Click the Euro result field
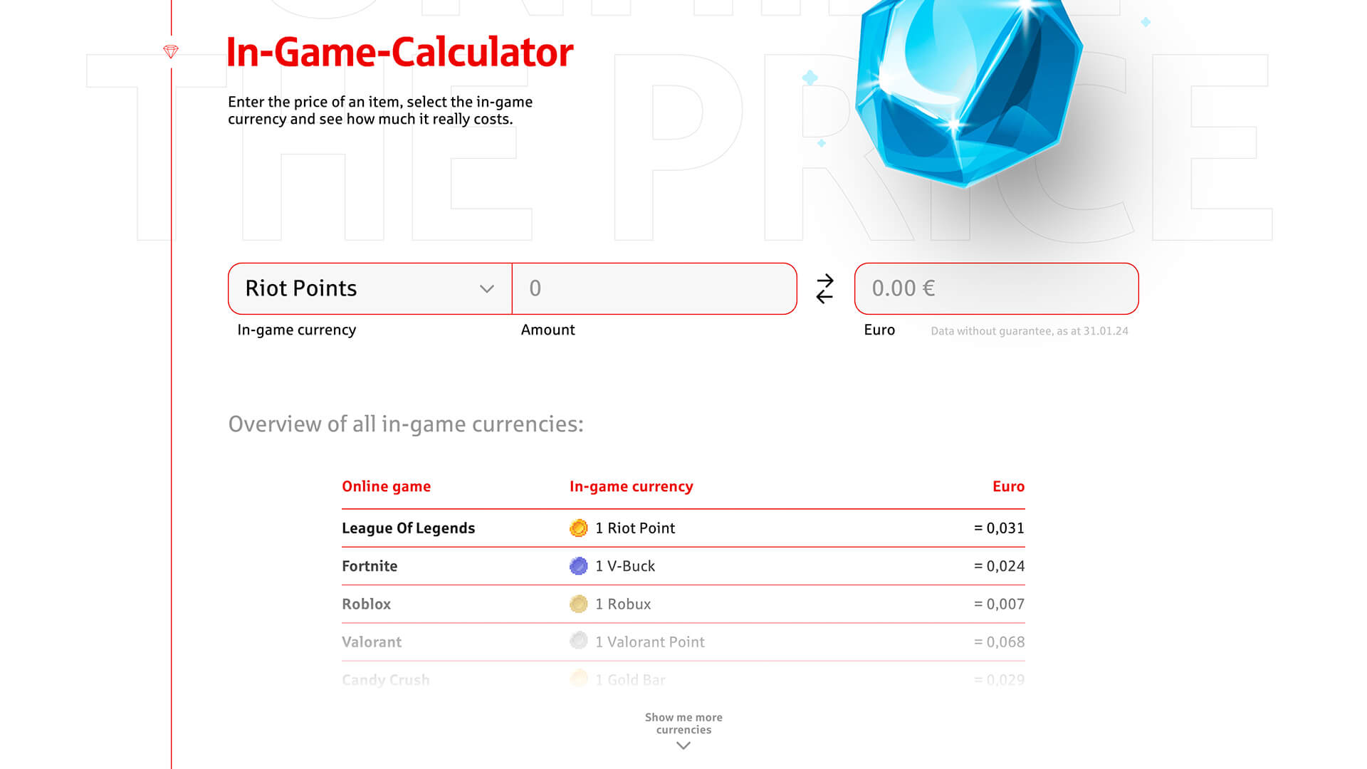This screenshot has height=769, width=1367. coord(997,288)
